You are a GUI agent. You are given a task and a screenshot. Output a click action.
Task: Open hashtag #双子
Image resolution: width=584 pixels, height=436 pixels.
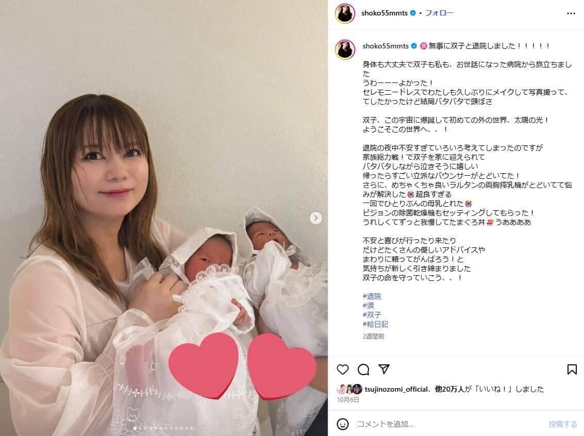372,315
